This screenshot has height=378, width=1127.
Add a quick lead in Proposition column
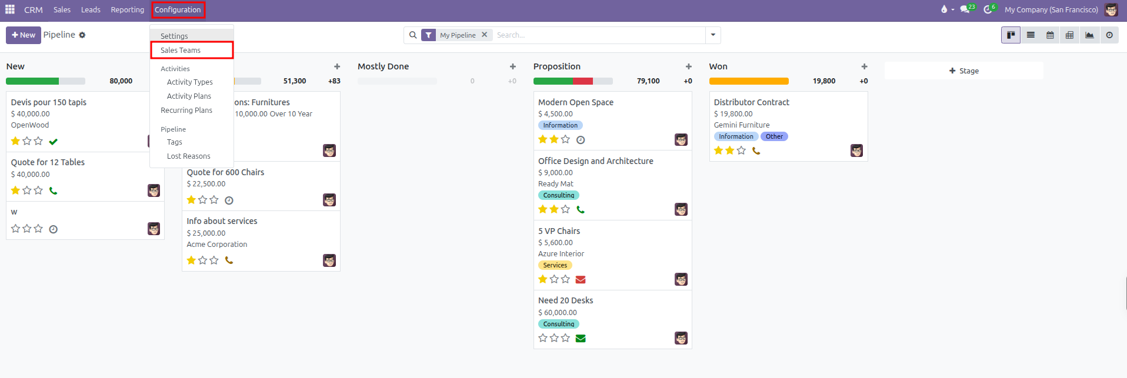pos(688,66)
